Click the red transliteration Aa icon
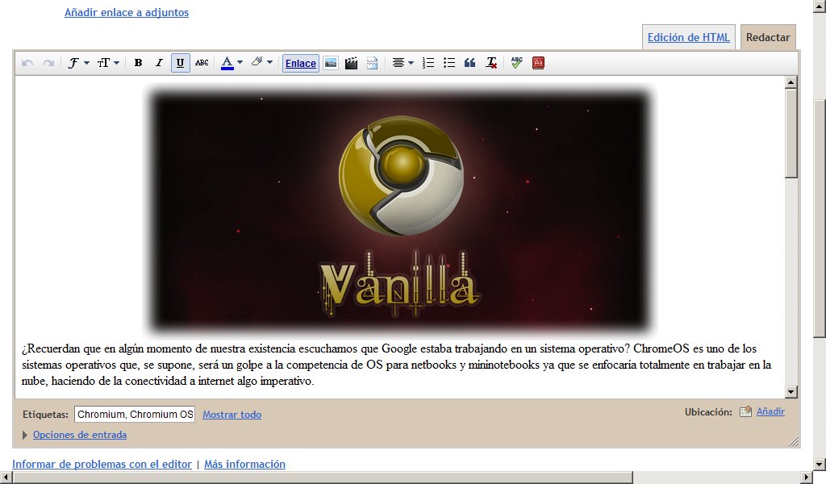The image size is (826, 484). click(538, 63)
